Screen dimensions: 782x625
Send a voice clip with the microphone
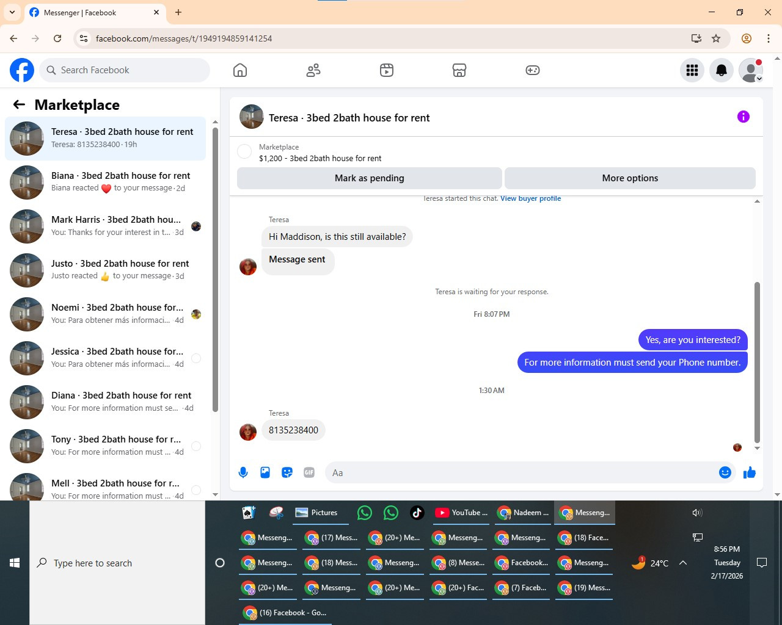(x=243, y=472)
